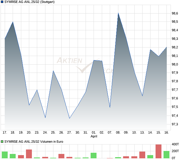
Task: Click the '98,0' price axis label
Action: [x=175, y=64]
